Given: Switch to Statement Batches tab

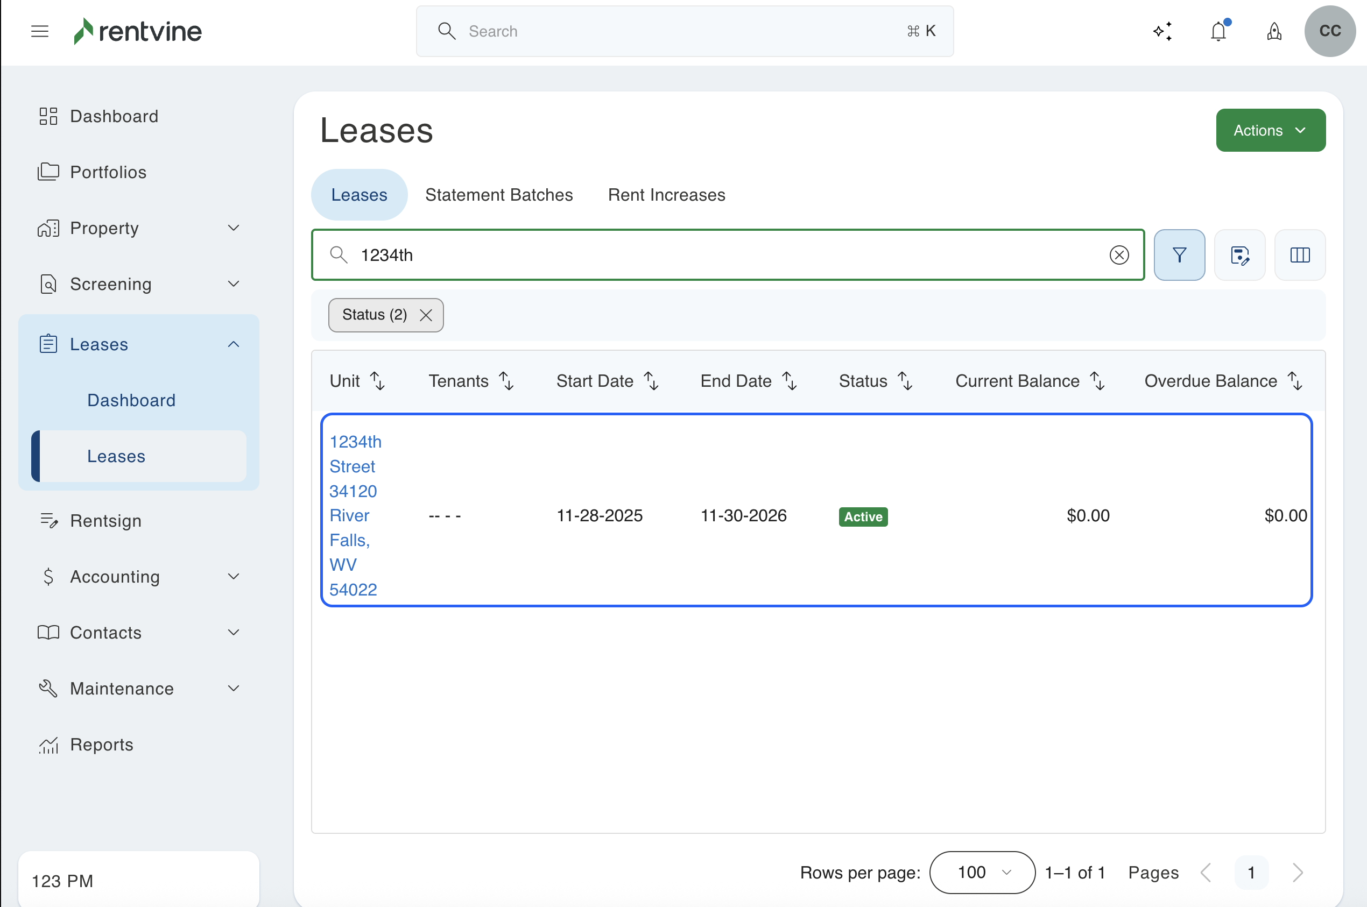Looking at the screenshot, I should point(499,195).
